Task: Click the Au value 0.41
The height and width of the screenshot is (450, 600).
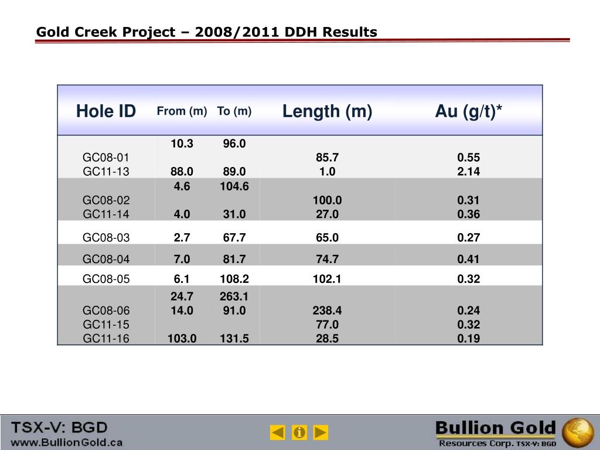Action: pyautogui.click(x=468, y=259)
